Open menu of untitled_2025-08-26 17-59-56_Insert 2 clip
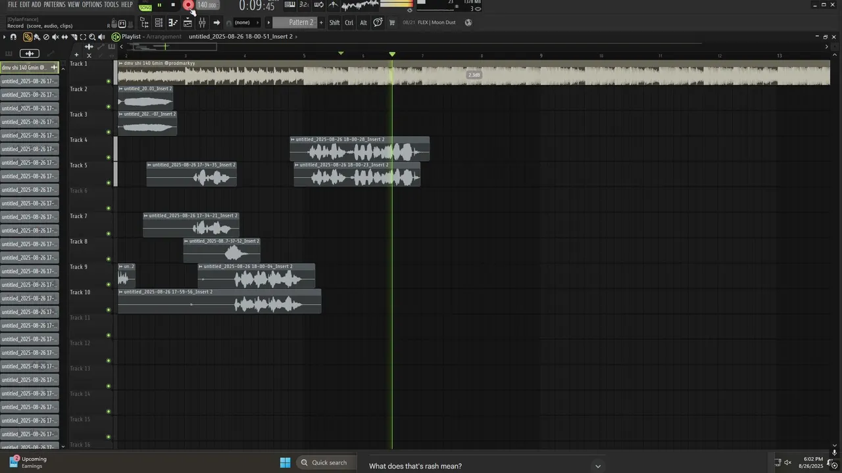Screen dimensions: 842x473 tap(121, 292)
